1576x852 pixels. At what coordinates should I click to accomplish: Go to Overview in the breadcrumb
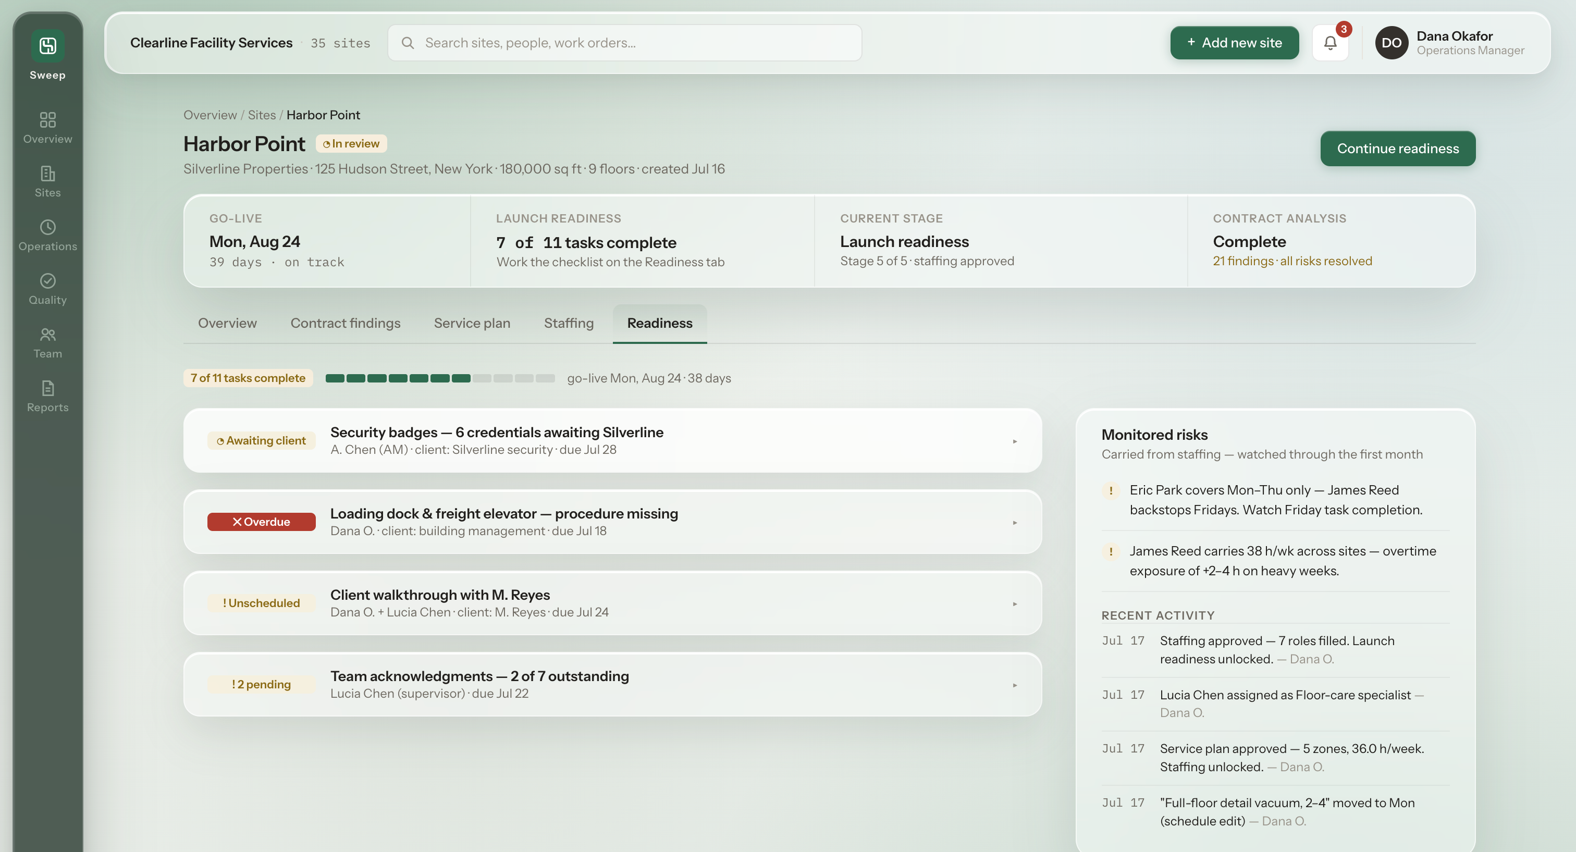click(x=210, y=115)
